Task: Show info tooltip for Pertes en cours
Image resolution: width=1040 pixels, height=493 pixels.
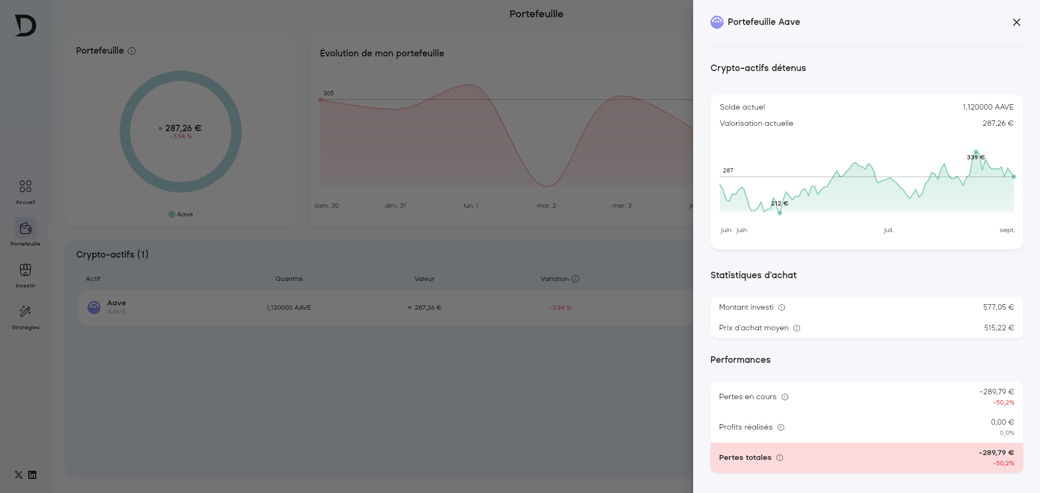Action: [785, 397]
